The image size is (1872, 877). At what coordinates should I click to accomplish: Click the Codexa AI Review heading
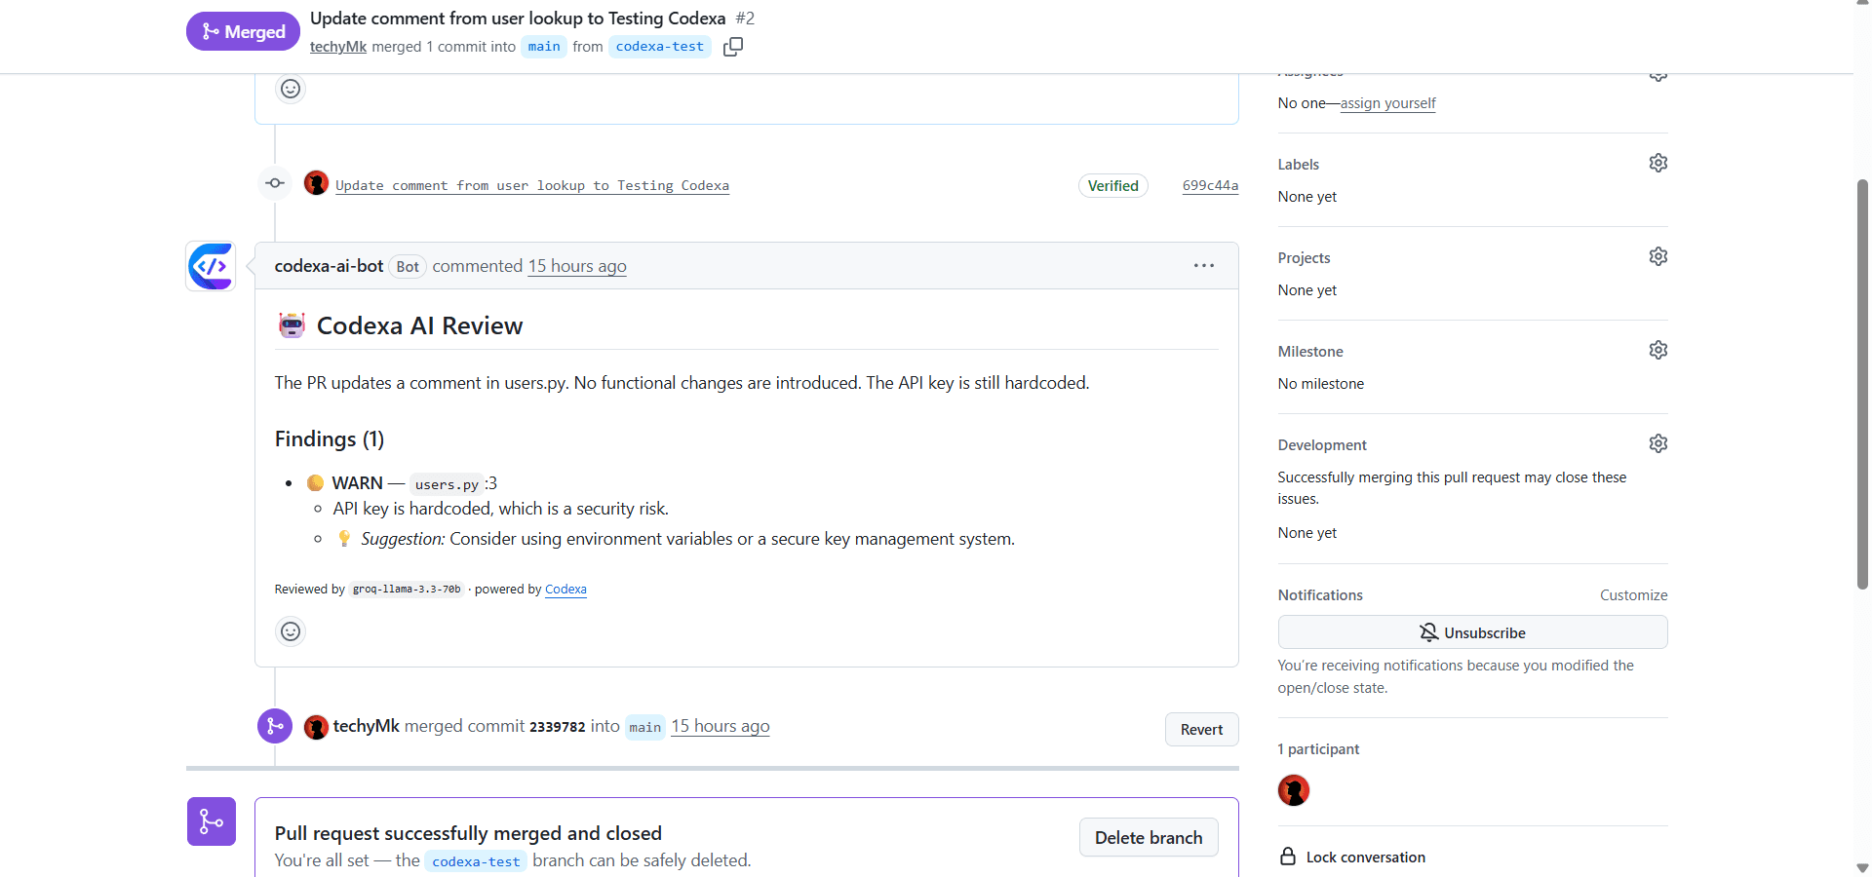pos(419,325)
